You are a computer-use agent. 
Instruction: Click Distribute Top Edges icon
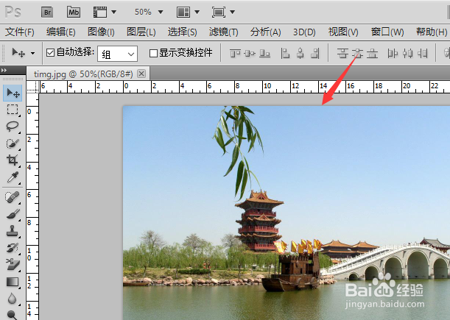pos(342,53)
